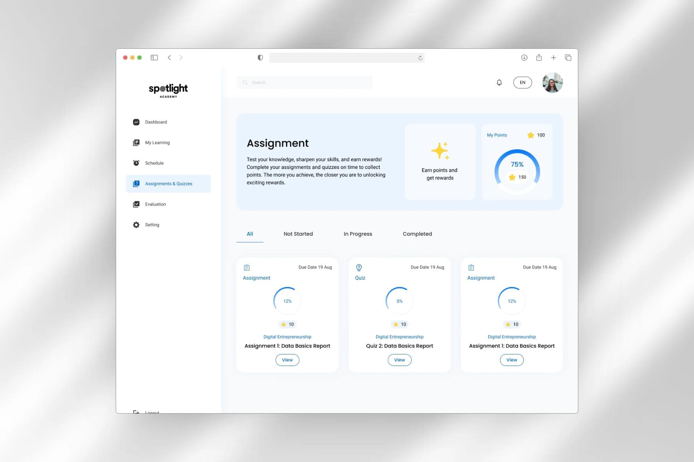Open the user profile avatar
This screenshot has height=462, width=694.
click(553, 83)
